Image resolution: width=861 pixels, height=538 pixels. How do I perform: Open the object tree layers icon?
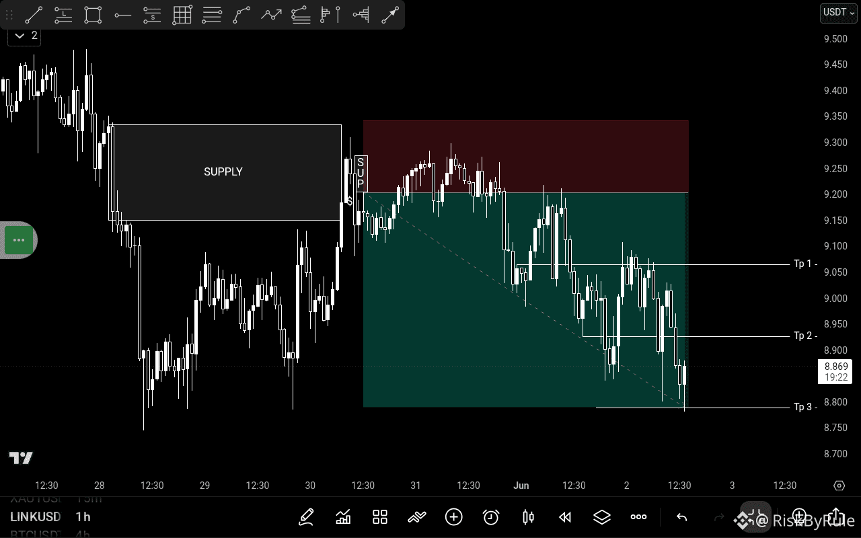(602, 517)
